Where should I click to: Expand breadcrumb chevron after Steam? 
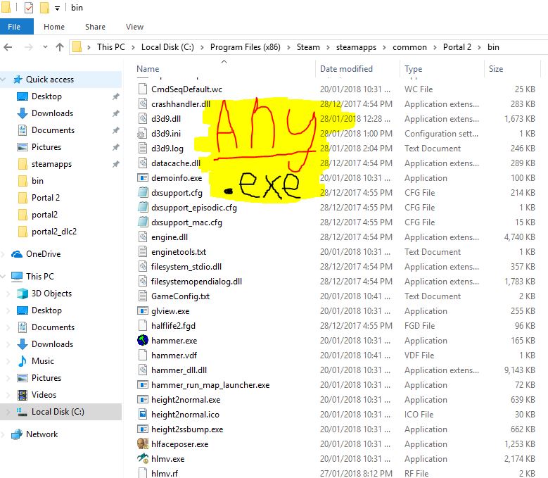328,47
